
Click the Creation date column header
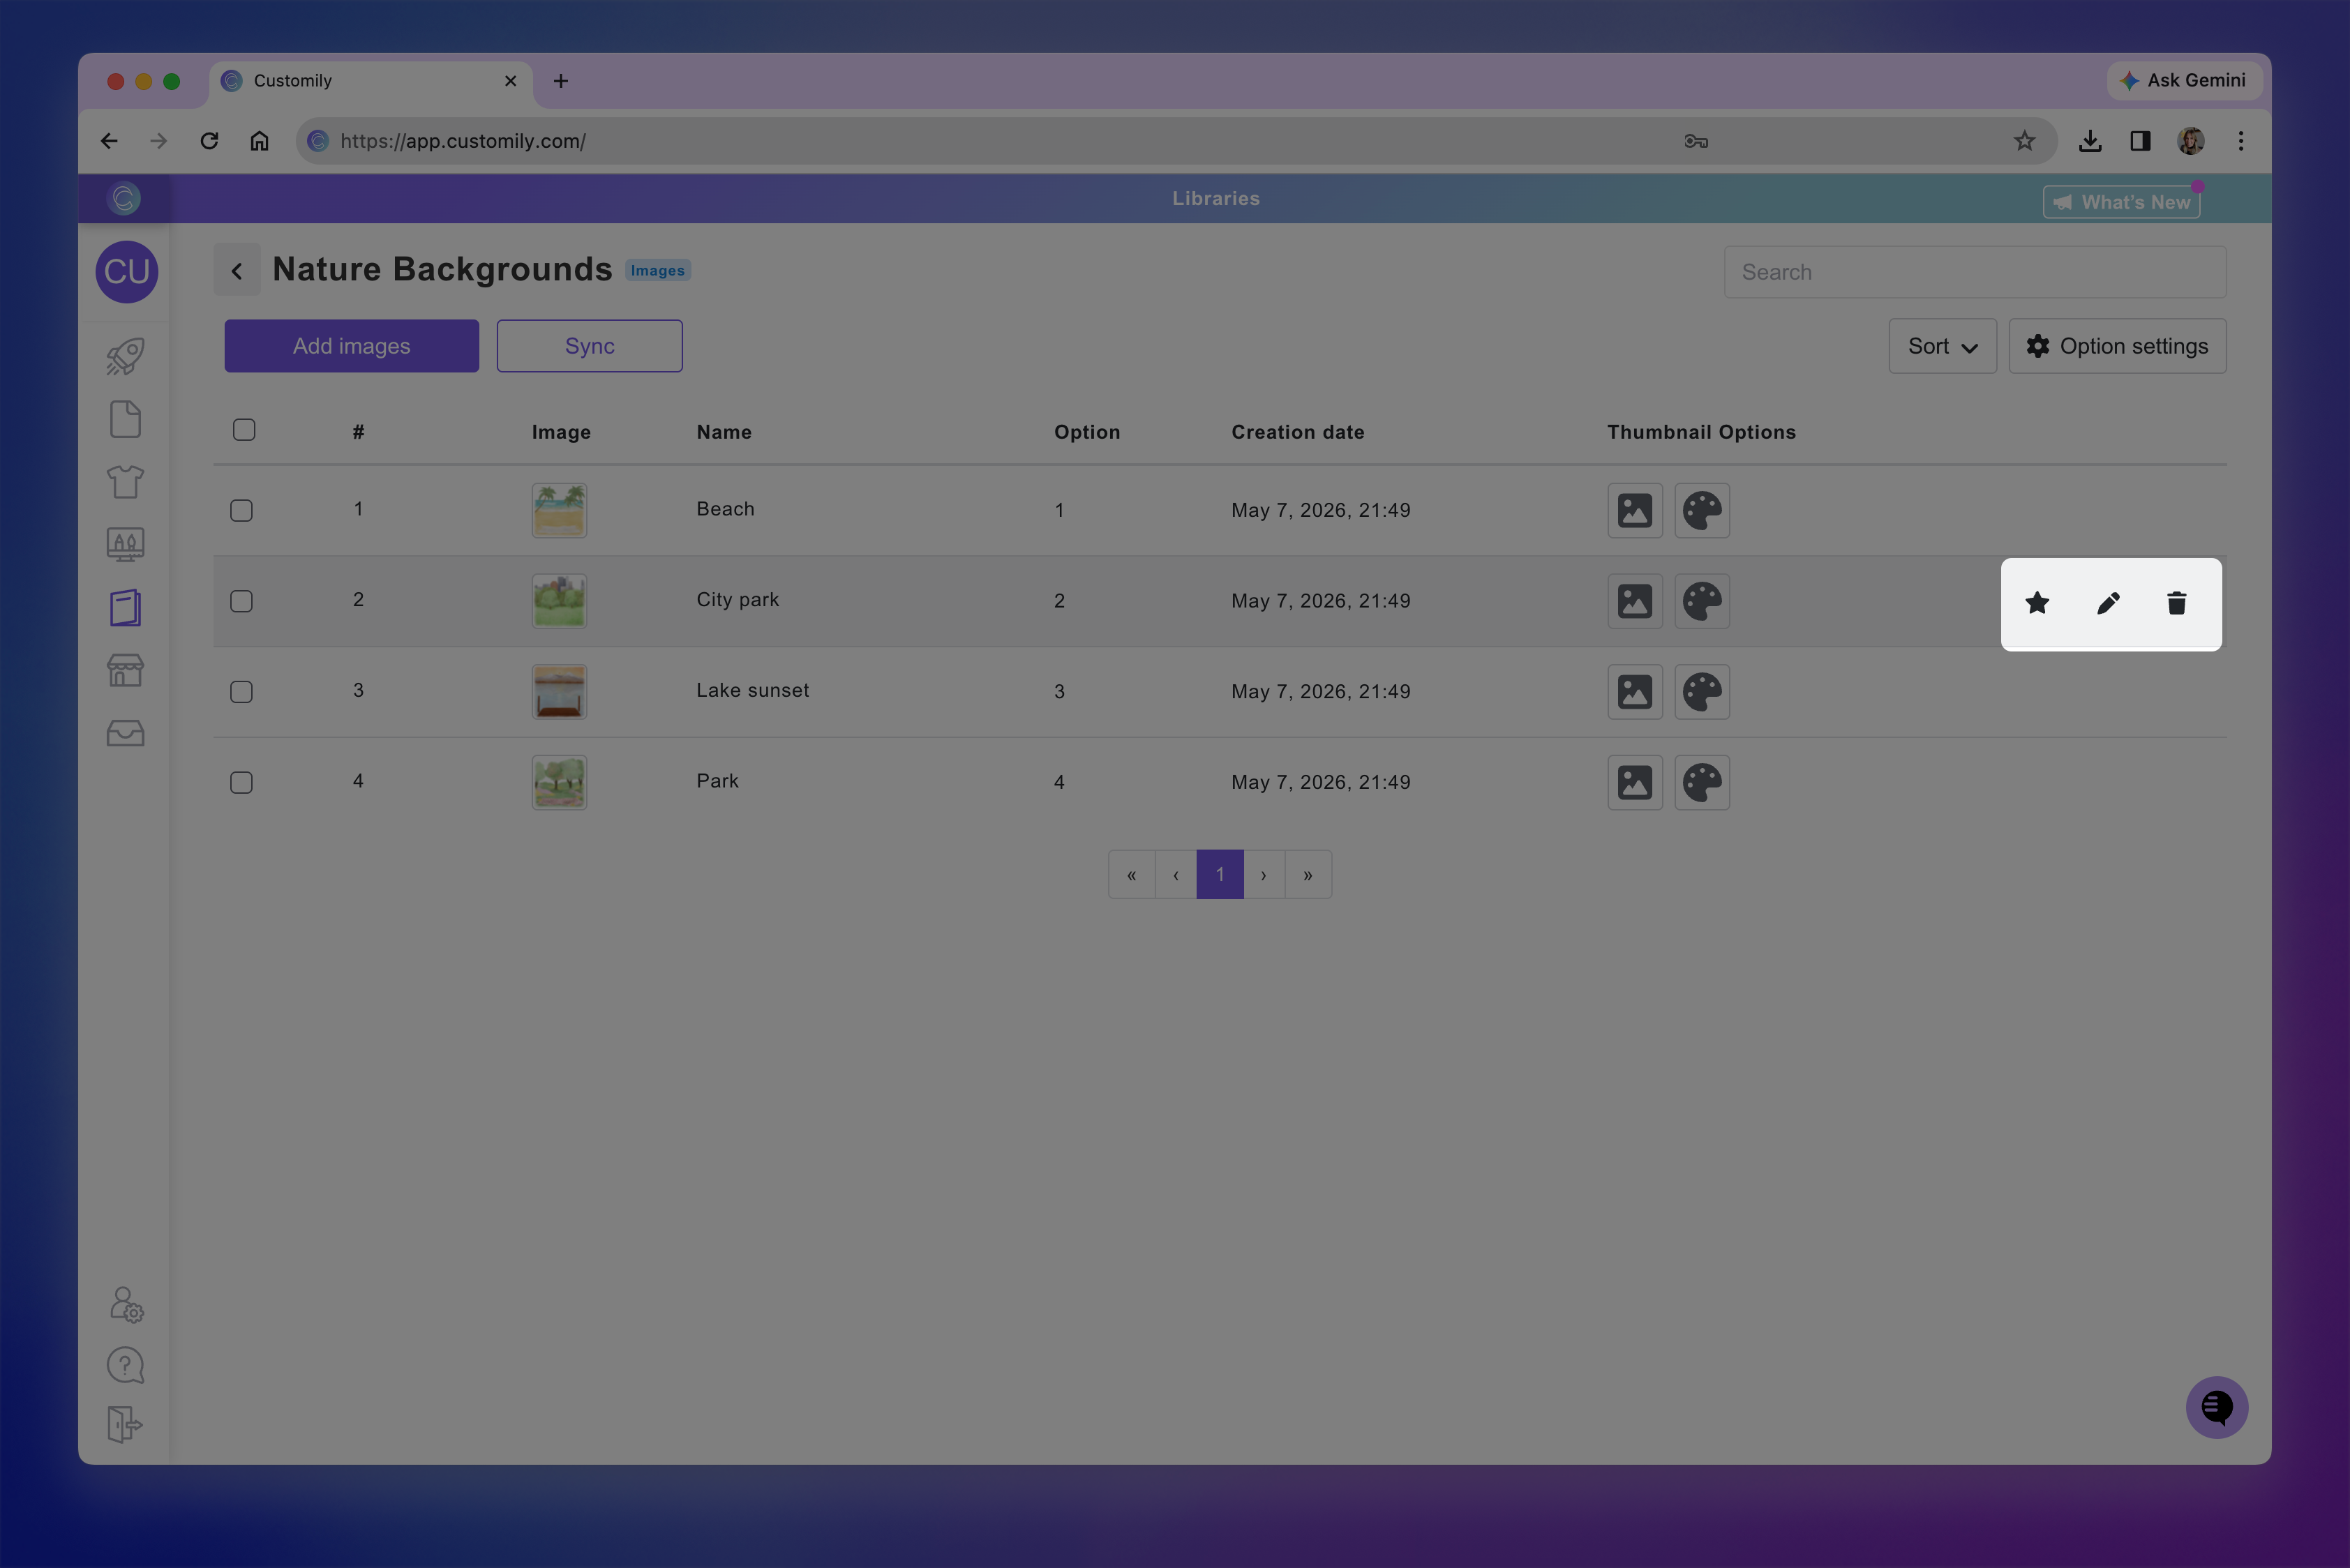click(1298, 432)
